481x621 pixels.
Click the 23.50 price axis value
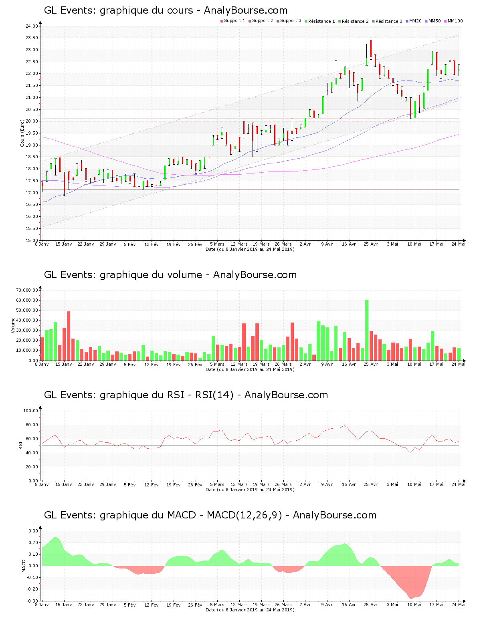click(x=32, y=38)
